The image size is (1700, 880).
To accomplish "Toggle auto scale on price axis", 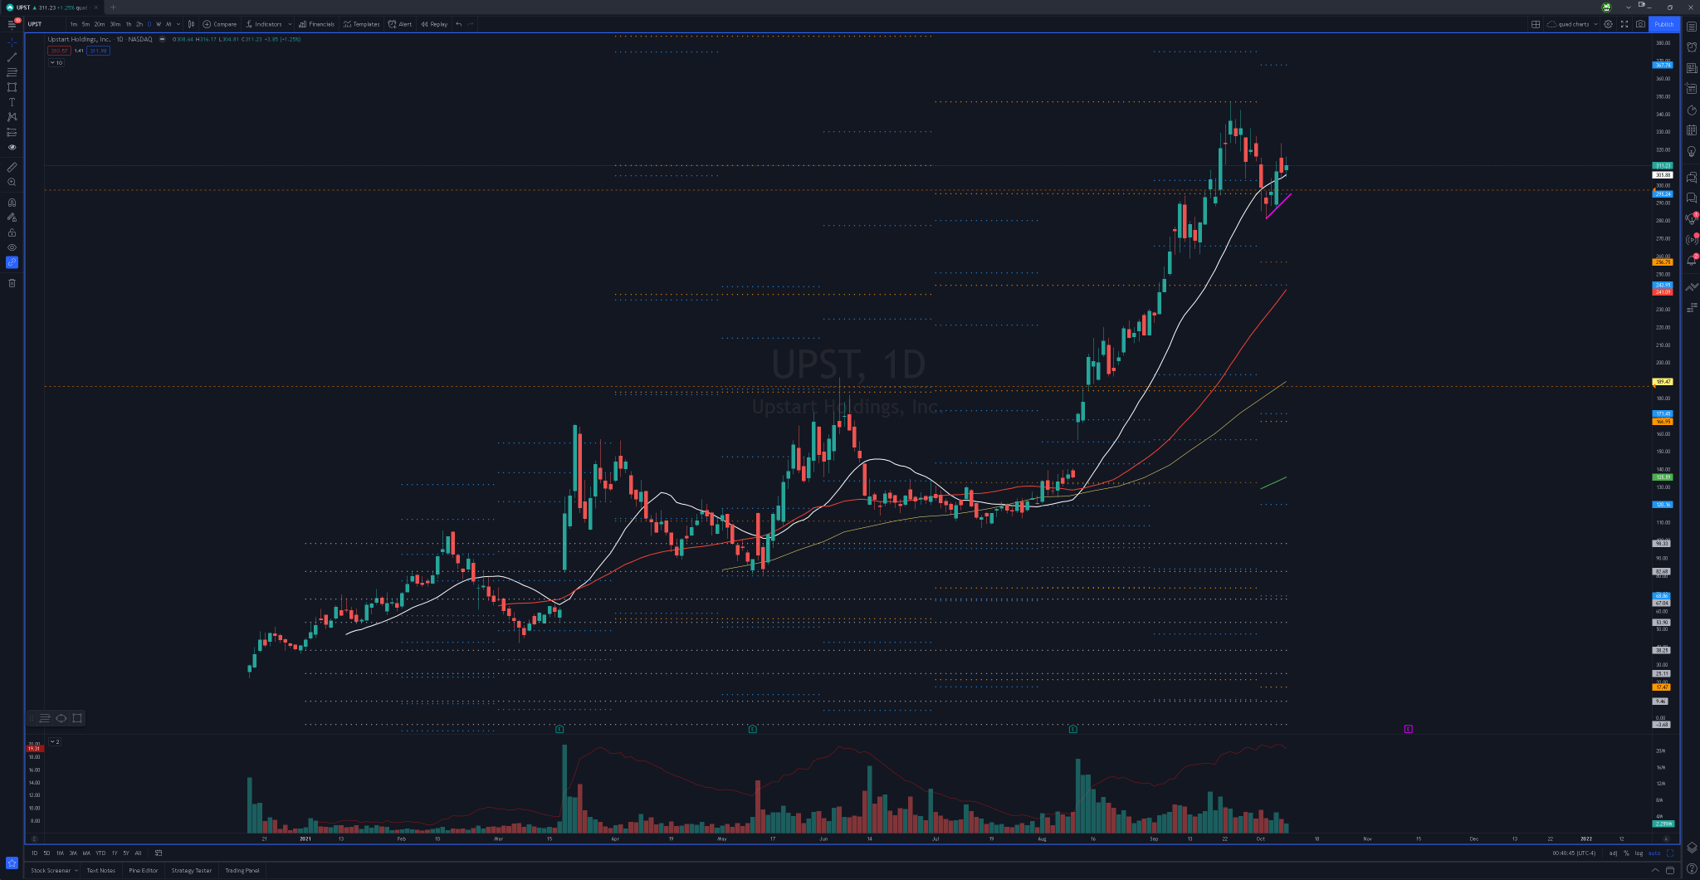I will [x=1654, y=853].
